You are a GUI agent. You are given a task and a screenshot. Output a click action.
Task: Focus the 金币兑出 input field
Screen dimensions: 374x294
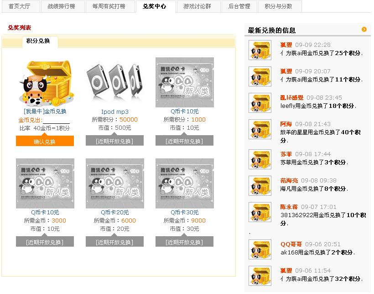pyautogui.click(x=56, y=120)
